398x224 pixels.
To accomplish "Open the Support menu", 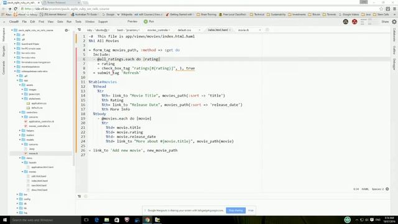I will (x=103, y=22).
